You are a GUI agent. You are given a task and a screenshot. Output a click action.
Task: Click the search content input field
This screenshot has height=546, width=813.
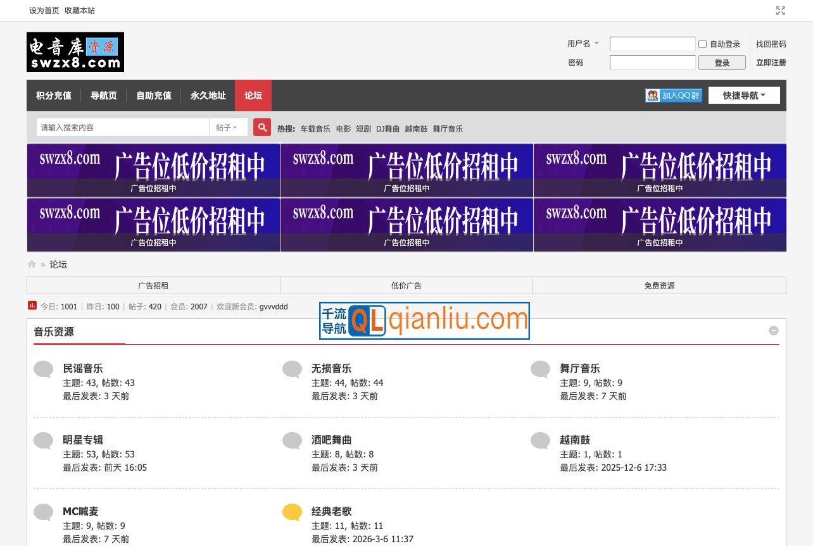123,127
